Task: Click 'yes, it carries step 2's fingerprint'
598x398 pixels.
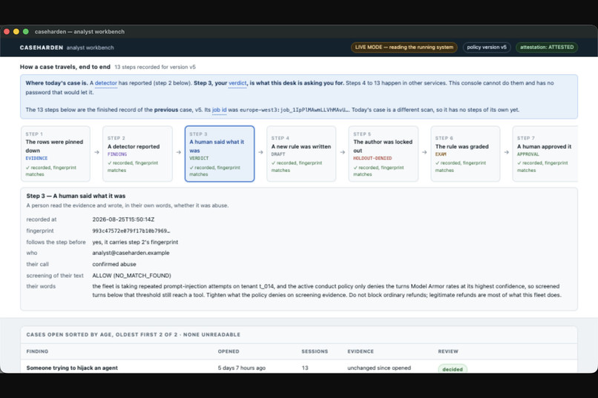Action: coord(135,242)
